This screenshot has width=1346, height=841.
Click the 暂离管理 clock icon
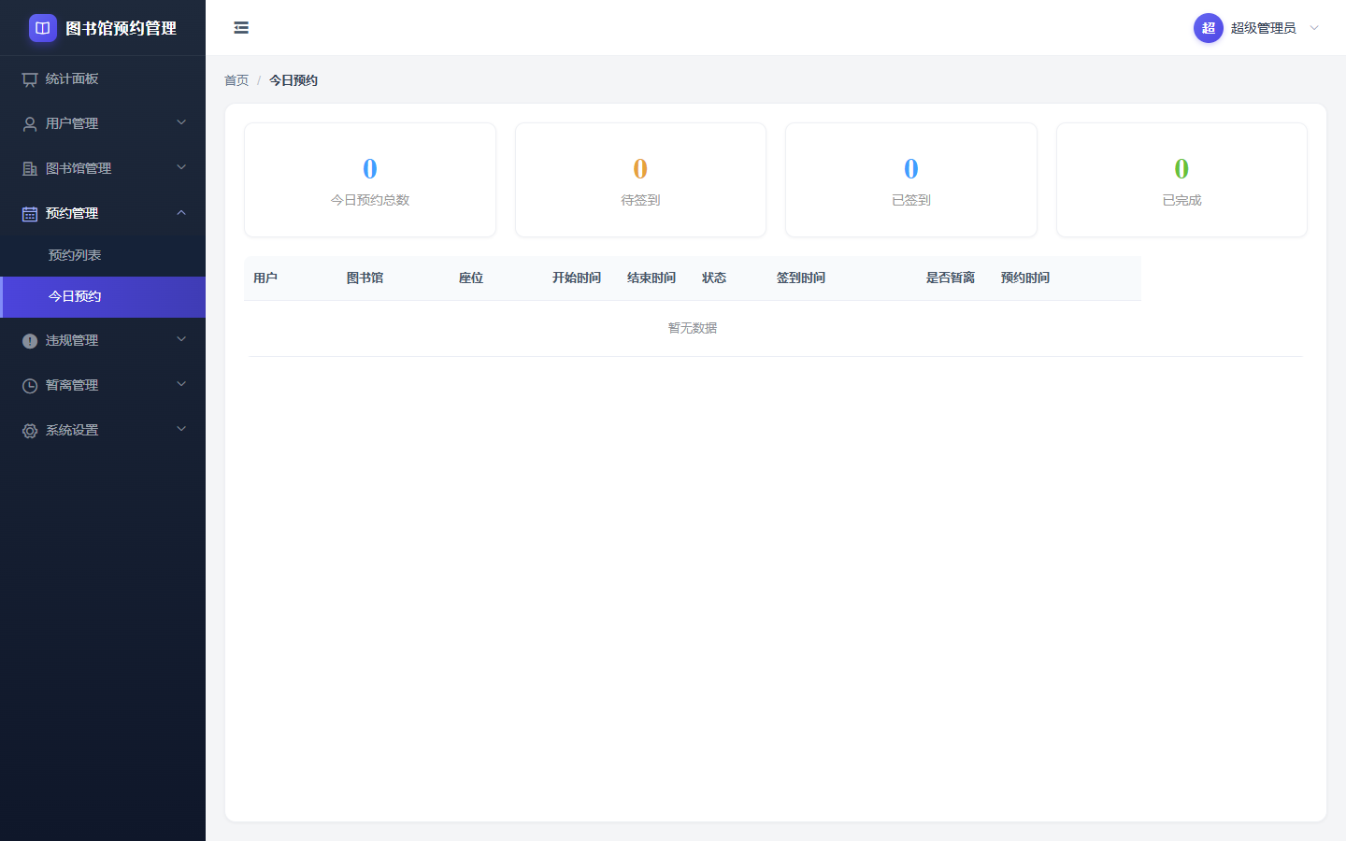pyautogui.click(x=30, y=386)
